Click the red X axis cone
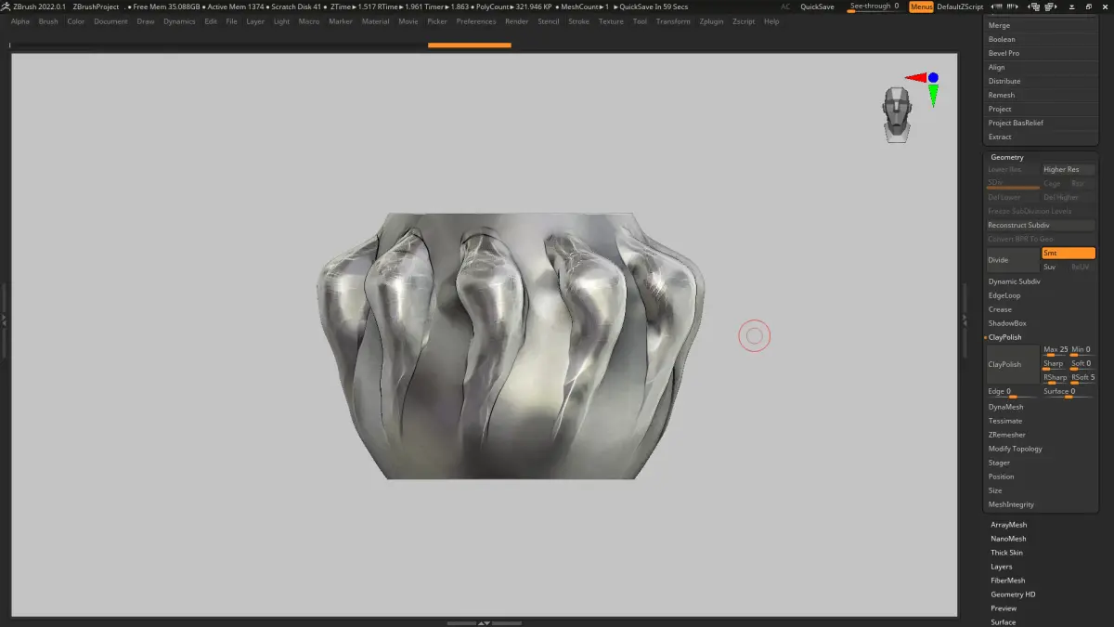Viewport: 1114px width, 627px height. [x=916, y=78]
